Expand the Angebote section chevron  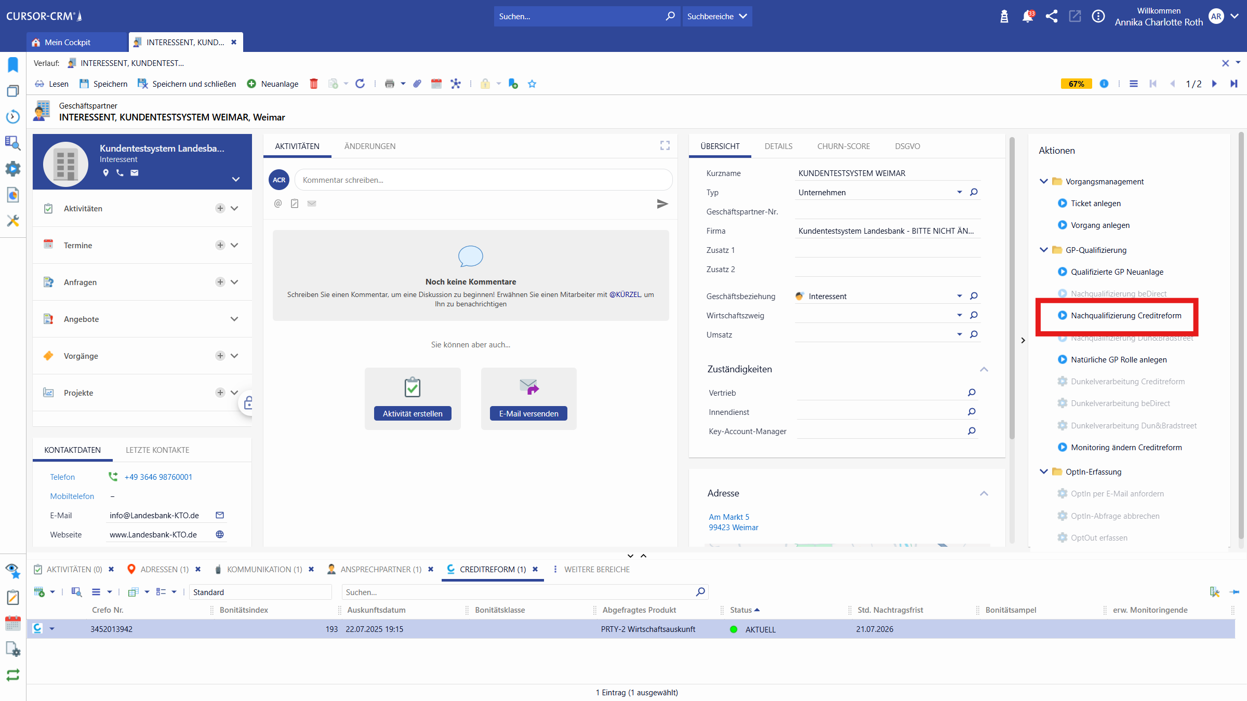(x=234, y=319)
